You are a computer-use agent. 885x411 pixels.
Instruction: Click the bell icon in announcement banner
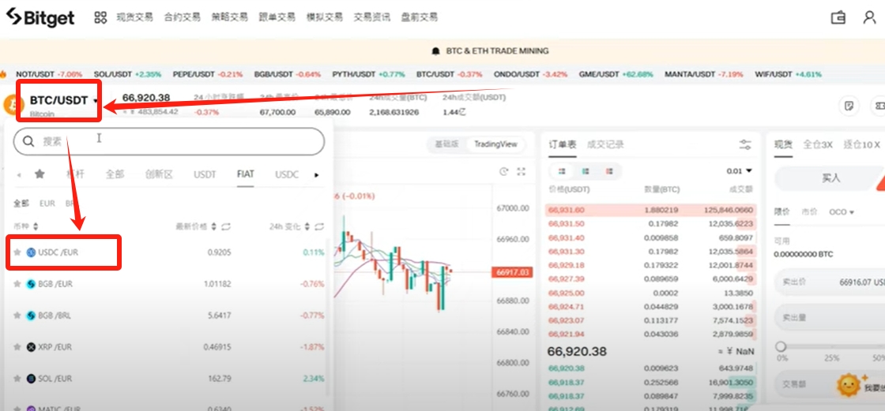[x=435, y=50]
